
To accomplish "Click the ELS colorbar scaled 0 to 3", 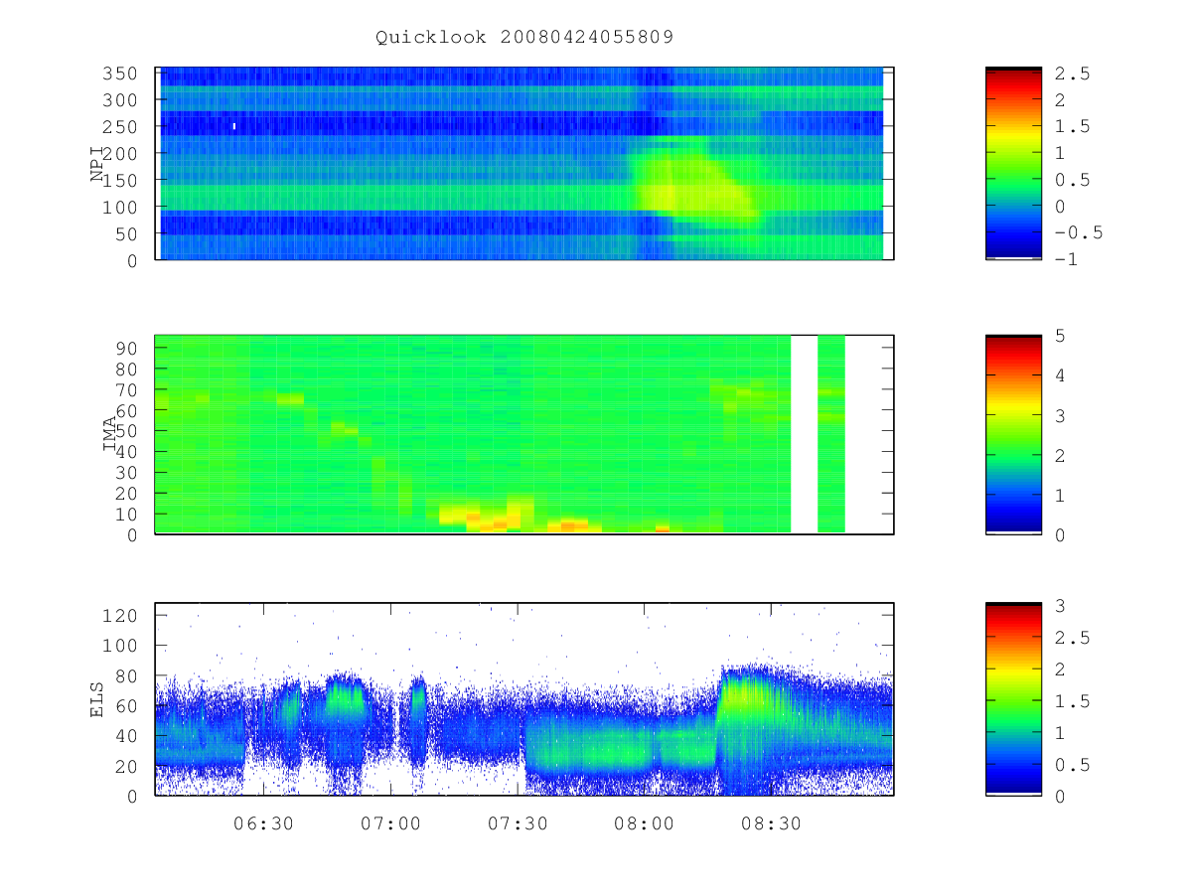I will pyautogui.click(x=1013, y=699).
